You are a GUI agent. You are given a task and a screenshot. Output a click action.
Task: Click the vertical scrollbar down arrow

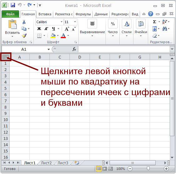[x=172, y=157]
